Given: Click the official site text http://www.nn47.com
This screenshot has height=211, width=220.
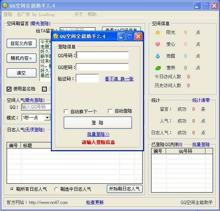Looking at the screenshot, I should 48,203.
